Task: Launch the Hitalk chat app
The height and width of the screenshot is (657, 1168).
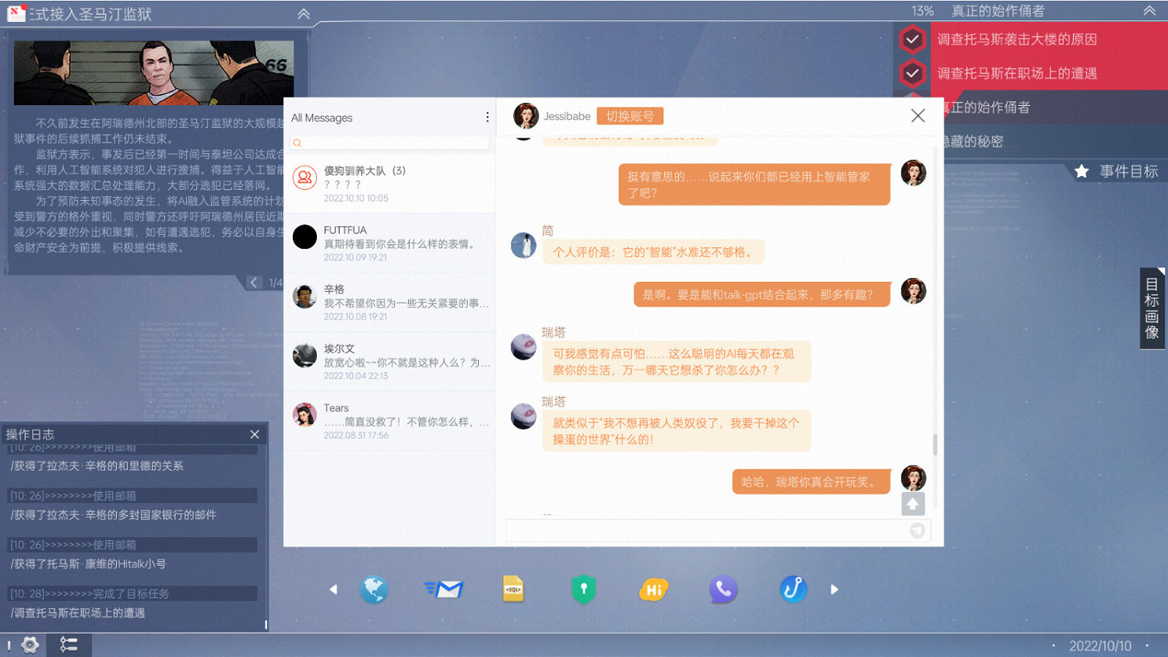Action: 653,589
